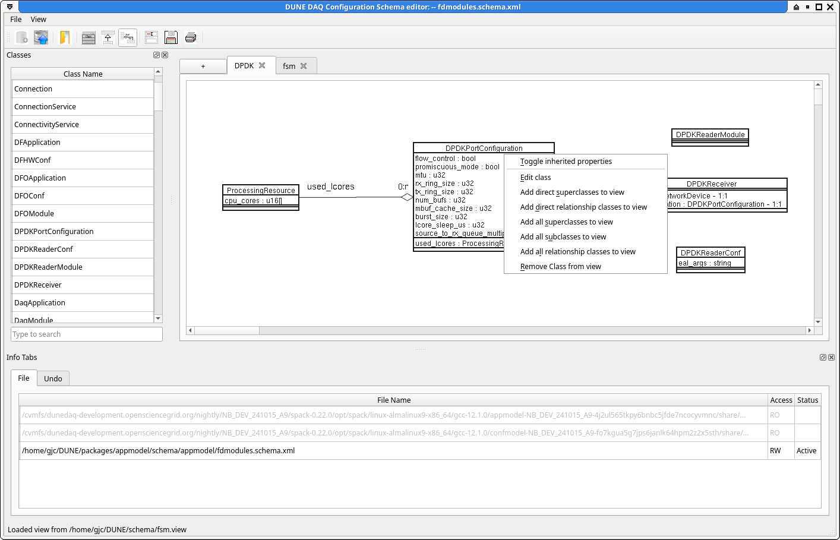Choose Remove Class from view

click(585, 267)
